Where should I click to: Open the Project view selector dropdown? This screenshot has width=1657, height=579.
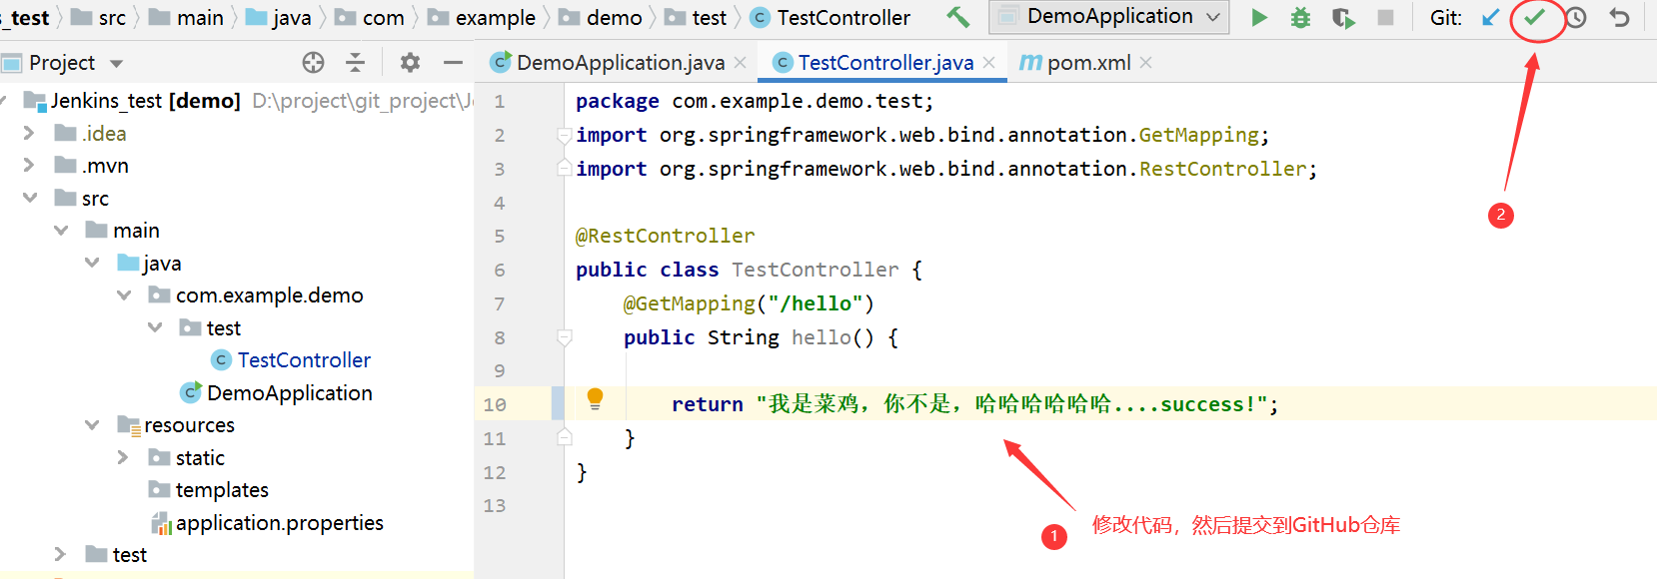click(x=116, y=63)
